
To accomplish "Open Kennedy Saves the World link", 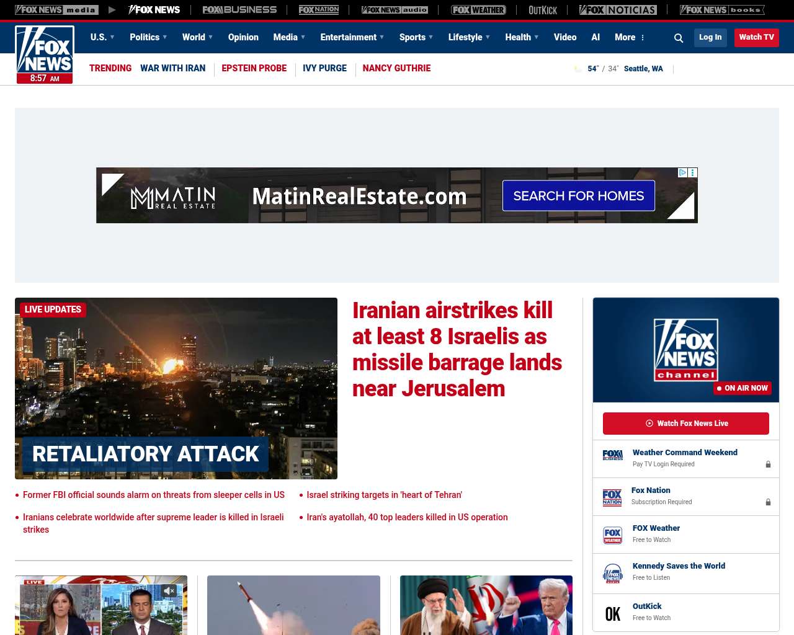I will click(x=679, y=566).
